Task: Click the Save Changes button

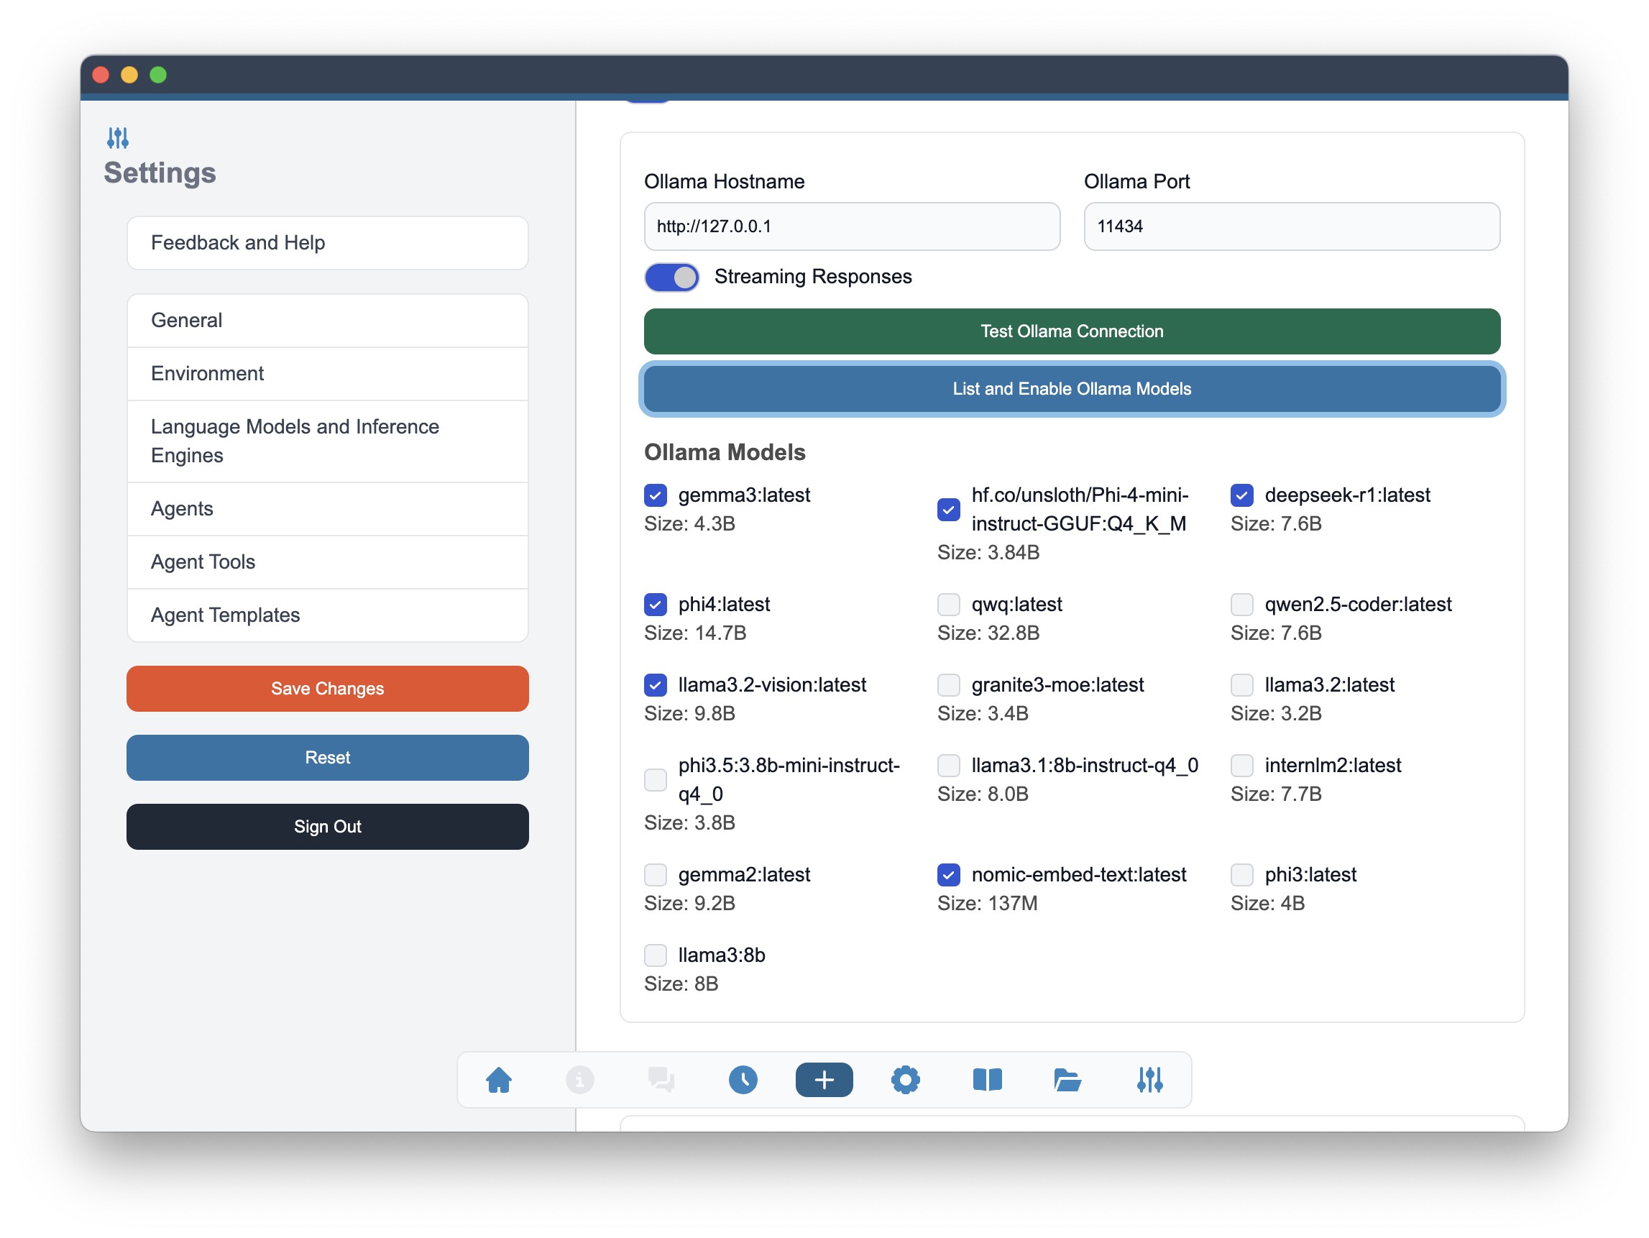Action: click(x=327, y=688)
